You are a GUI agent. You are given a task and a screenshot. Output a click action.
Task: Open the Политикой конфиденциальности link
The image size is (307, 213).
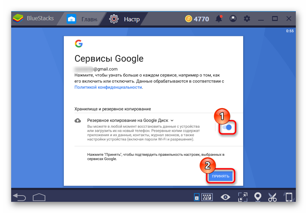coord(108,87)
